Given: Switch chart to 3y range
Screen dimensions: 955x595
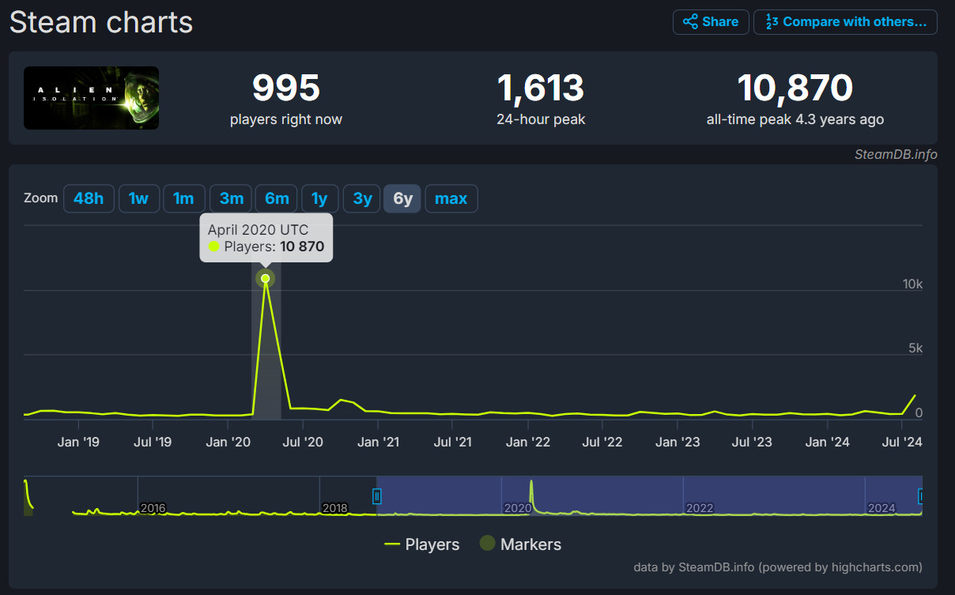Looking at the screenshot, I should [x=362, y=198].
